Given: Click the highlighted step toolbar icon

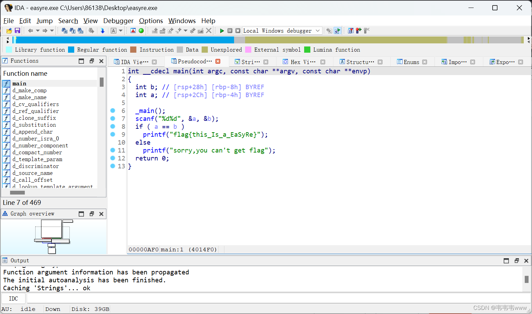Looking at the screenshot, I should pos(338,31).
